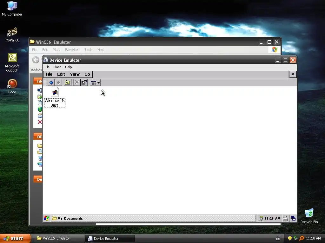
Task: Open the Edit menu in WinCE6_Emulator window
Action: 45,50
